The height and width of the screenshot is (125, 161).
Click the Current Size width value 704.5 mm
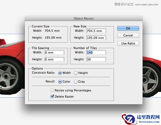point(52,31)
